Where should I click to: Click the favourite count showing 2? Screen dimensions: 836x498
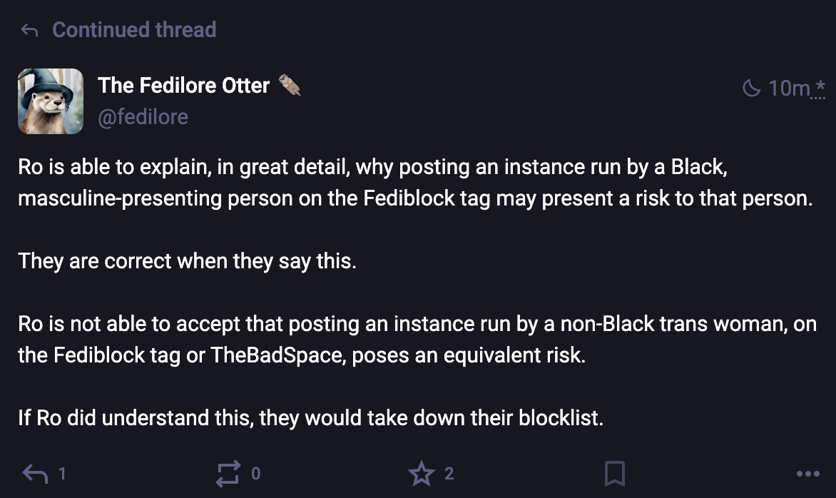pos(449,473)
